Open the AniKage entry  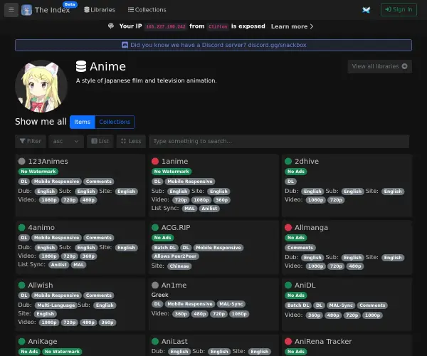click(x=43, y=341)
